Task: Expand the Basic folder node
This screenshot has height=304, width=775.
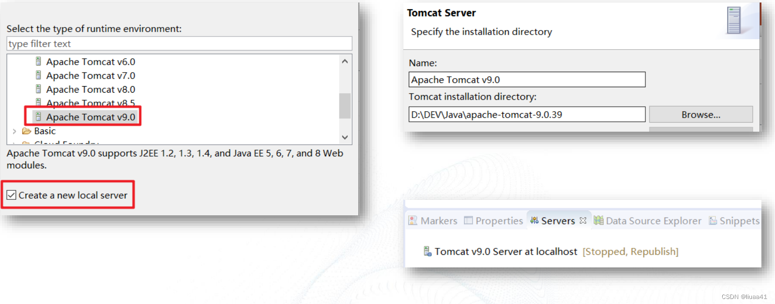Action: [x=14, y=131]
